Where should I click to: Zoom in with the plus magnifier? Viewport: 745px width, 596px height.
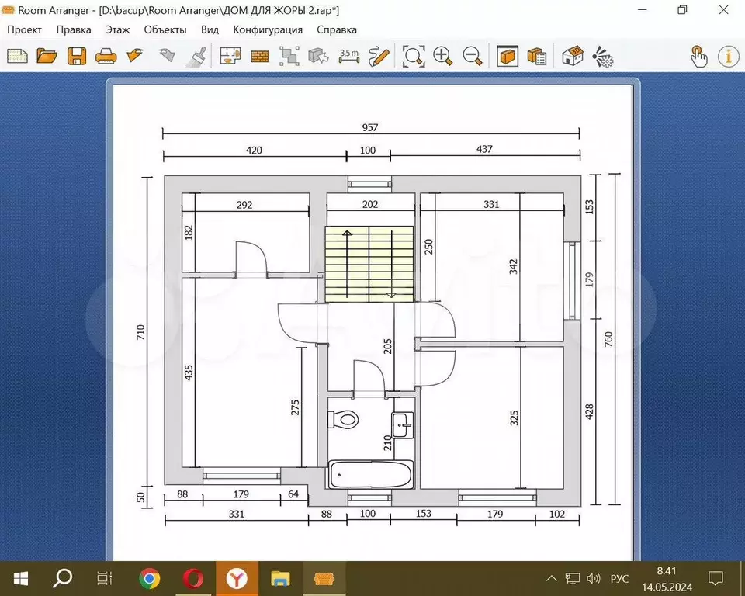click(x=443, y=56)
